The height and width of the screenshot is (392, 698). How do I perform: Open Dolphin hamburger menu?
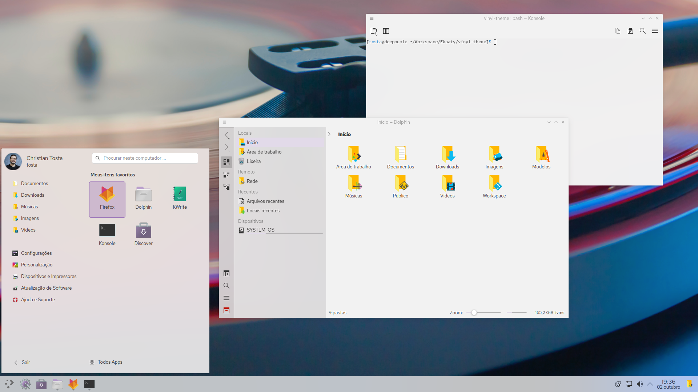click(x=226, y=298)
